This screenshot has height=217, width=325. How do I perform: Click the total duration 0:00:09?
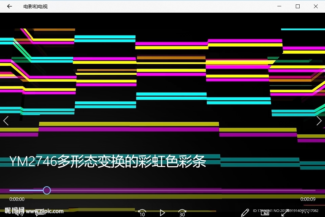point(308,199)
